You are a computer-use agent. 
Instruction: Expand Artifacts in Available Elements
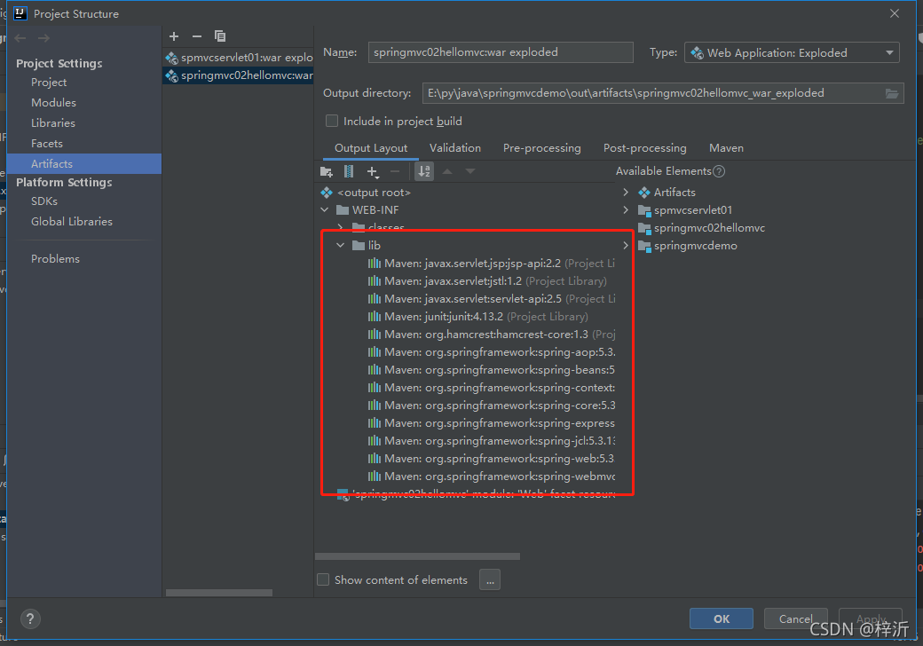coord(626,193)
